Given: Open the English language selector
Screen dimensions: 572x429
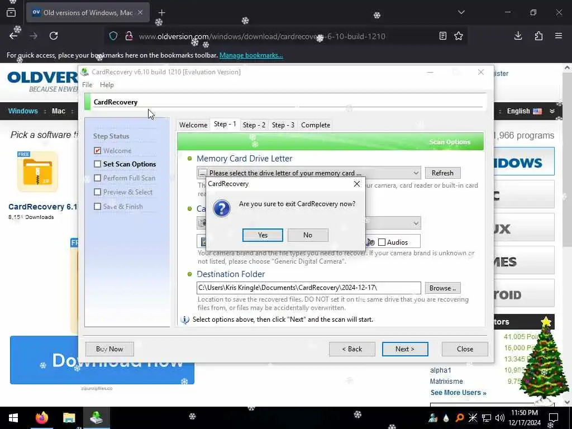Looking at the screenshot, I should (524, 111).
